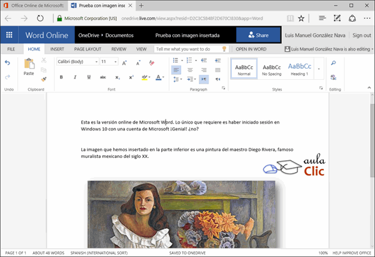Screen dimensions: 375x257
Task: Open Paragraph dialog launcher
Action: 224,88
